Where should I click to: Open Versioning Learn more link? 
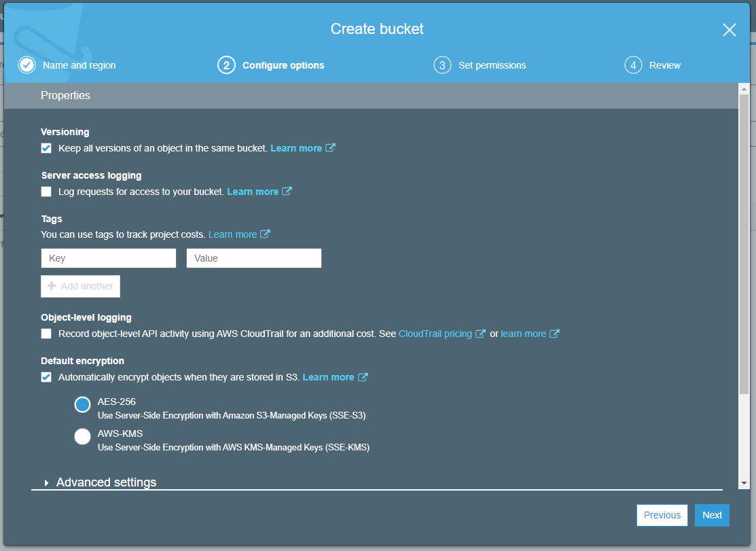296,148
